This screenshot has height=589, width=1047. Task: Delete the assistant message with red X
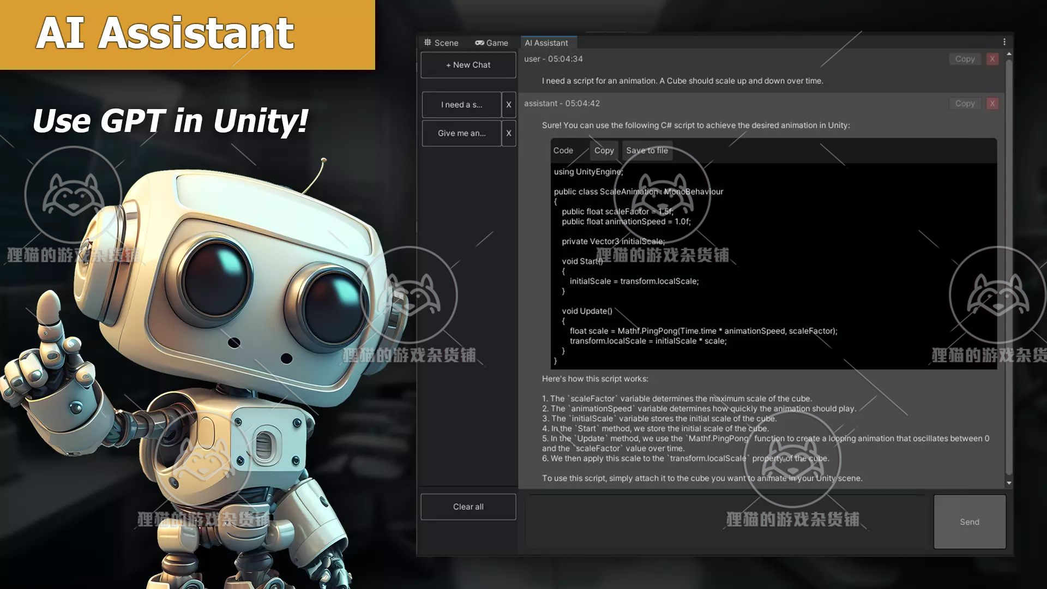992,104
